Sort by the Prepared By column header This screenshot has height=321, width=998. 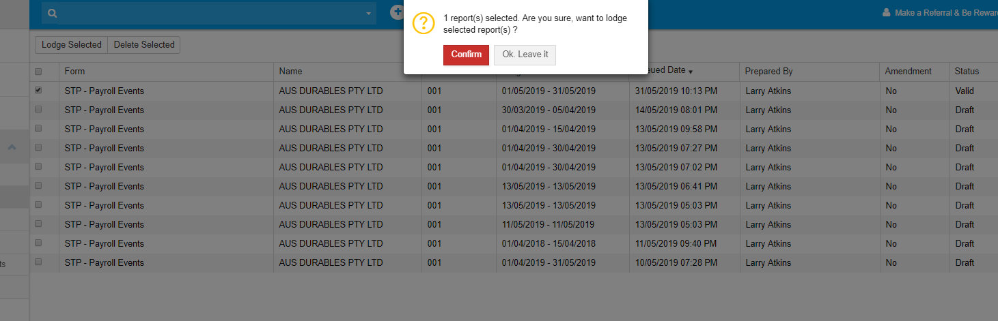pyautogui.click(x=768, y=72)
